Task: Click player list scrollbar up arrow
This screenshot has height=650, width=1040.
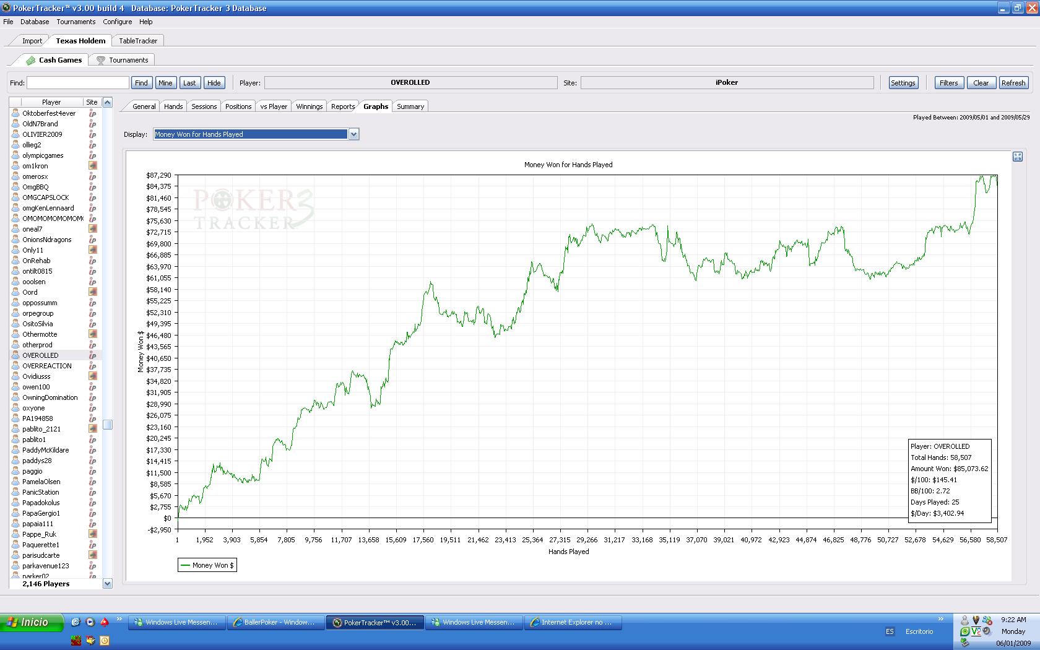Action: (107, 102)
